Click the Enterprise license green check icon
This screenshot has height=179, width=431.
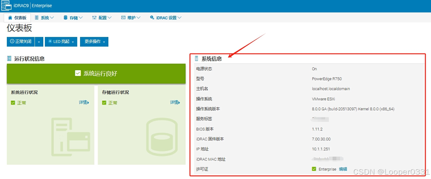[314, 169]
